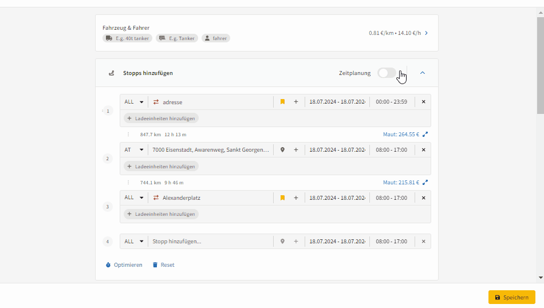Delete the Alexanderplatz stop with X

pos(424,198)
